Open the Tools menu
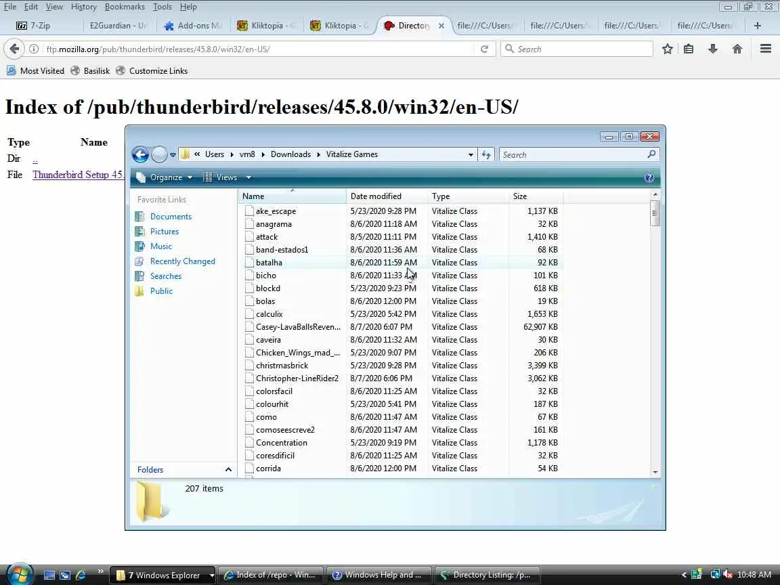780x585 pixels. point(162,7)
